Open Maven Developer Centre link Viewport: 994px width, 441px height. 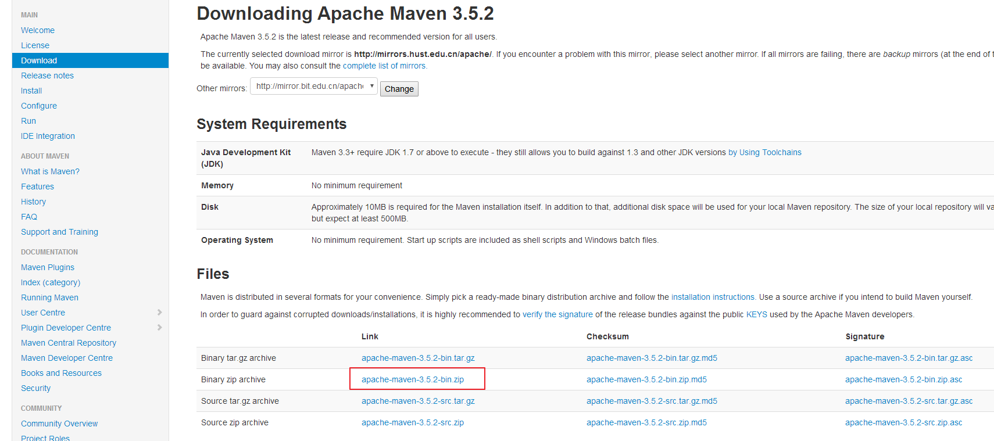pos(67,358)
